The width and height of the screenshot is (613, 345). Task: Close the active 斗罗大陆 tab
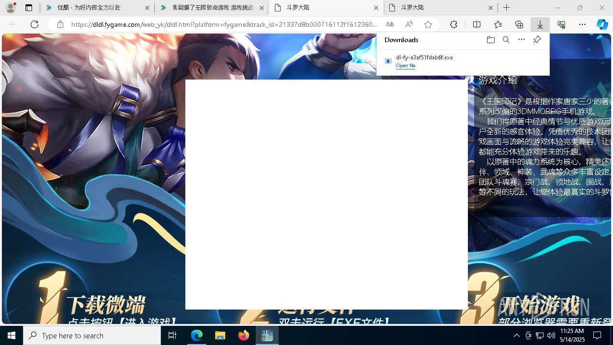[x=376, y=8]
